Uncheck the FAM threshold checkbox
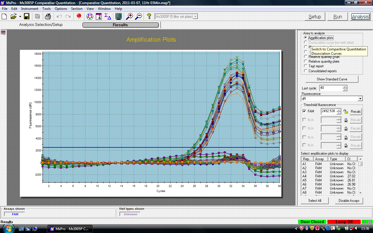The image size is (373, 233). pyautogui.click(x=305, y=111)
